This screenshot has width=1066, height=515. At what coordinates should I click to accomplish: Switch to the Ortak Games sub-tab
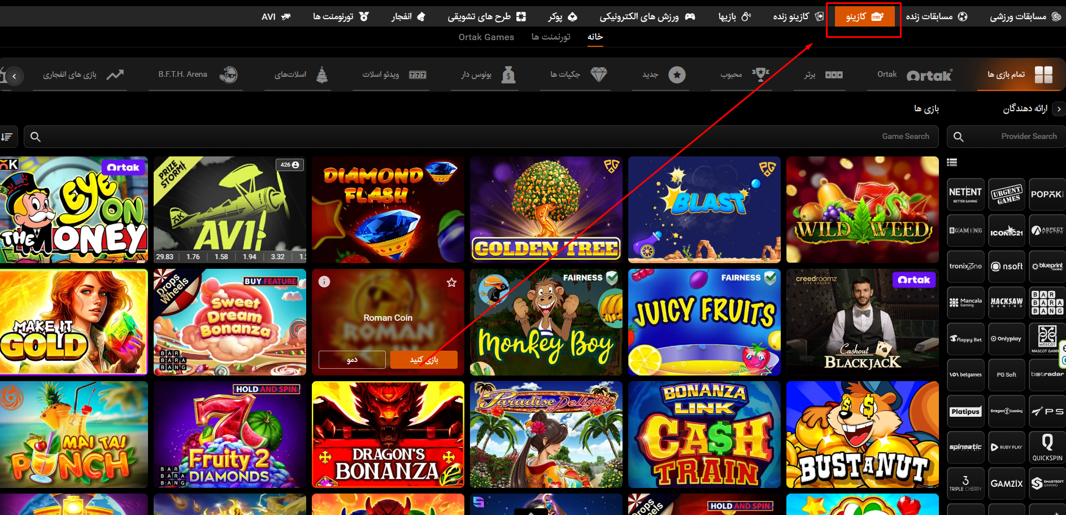[x=486, y=37]
